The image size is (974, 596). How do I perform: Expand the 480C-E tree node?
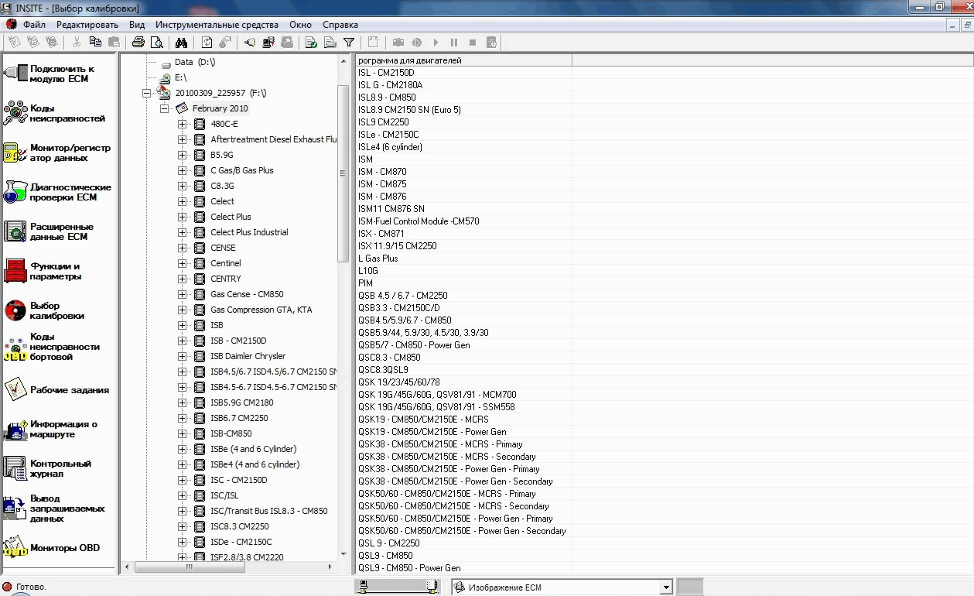click(x=182, y=124)
